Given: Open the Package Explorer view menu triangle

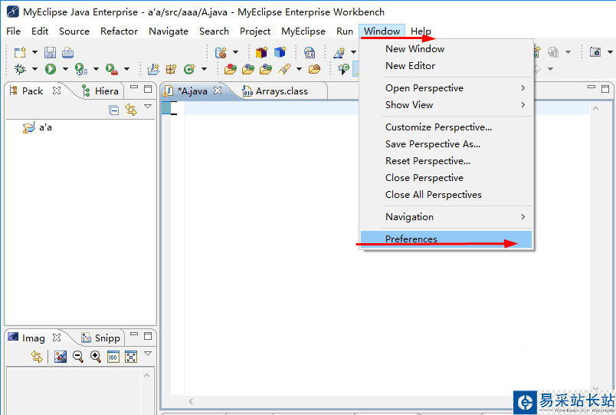Looking at the screenshot, I should pyautogui.click(x=148, y=107).
